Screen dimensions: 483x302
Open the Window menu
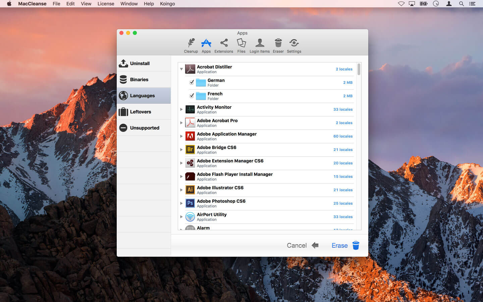[129, 4]
